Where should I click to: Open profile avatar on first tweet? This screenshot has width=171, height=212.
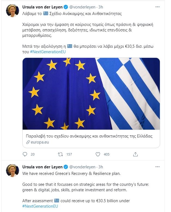[12, 11]
